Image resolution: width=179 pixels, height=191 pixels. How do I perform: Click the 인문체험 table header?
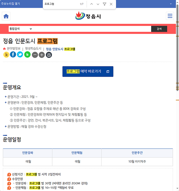(x=77, y=153)
